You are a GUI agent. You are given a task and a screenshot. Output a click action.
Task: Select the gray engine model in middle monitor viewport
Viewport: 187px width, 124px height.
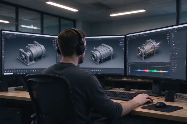tap(102, 54)
